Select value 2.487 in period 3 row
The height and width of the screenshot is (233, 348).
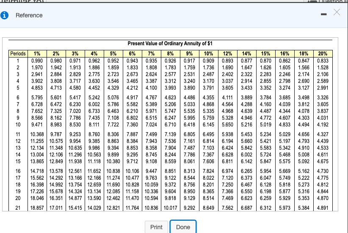point(208,74)
